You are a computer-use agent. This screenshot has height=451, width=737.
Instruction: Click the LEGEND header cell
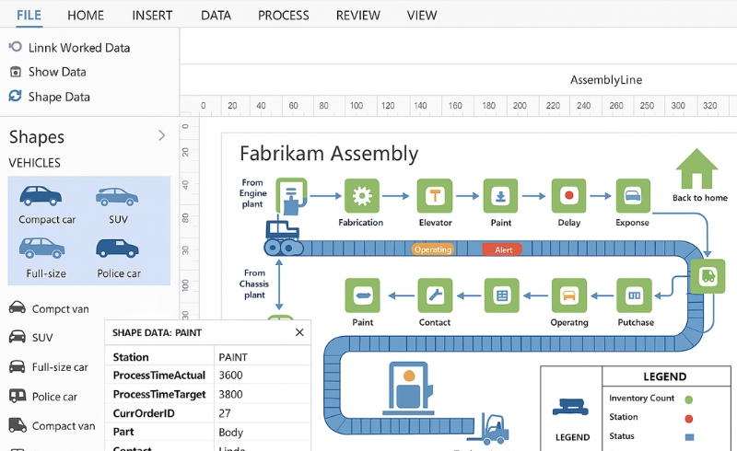tap(665, 376)
